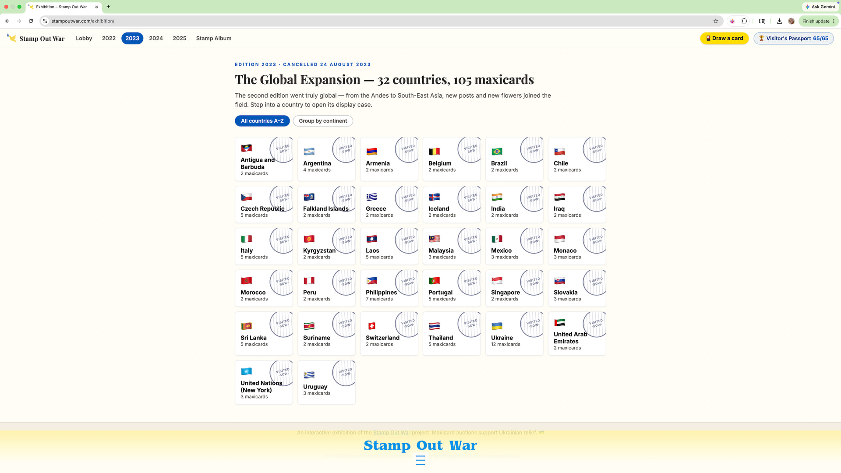Click the Suriname country name

coord(317,338)
